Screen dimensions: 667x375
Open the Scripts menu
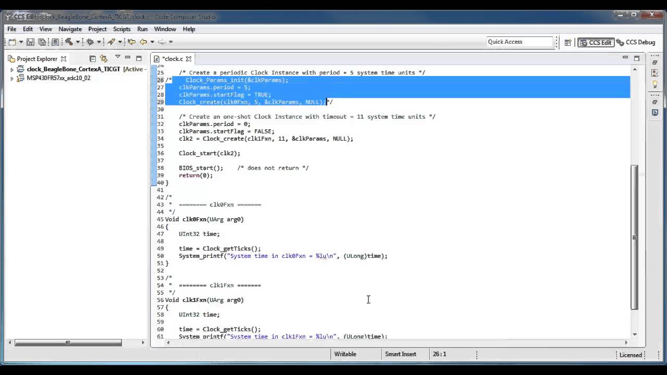(x=121, y=29)
